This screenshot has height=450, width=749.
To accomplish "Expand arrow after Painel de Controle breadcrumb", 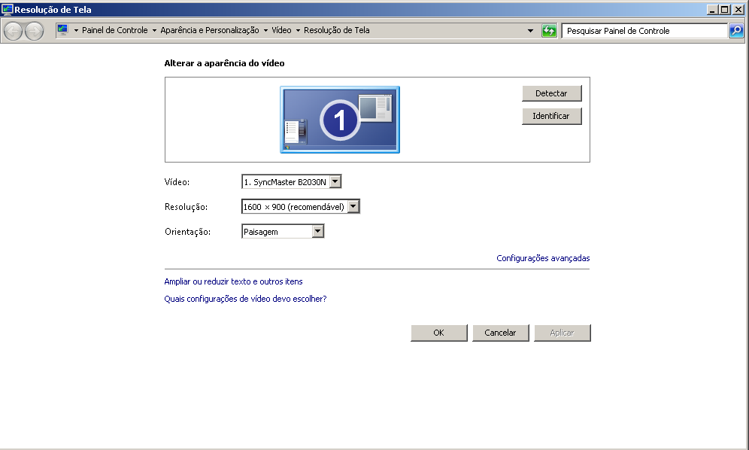I will tap(154, 31).
